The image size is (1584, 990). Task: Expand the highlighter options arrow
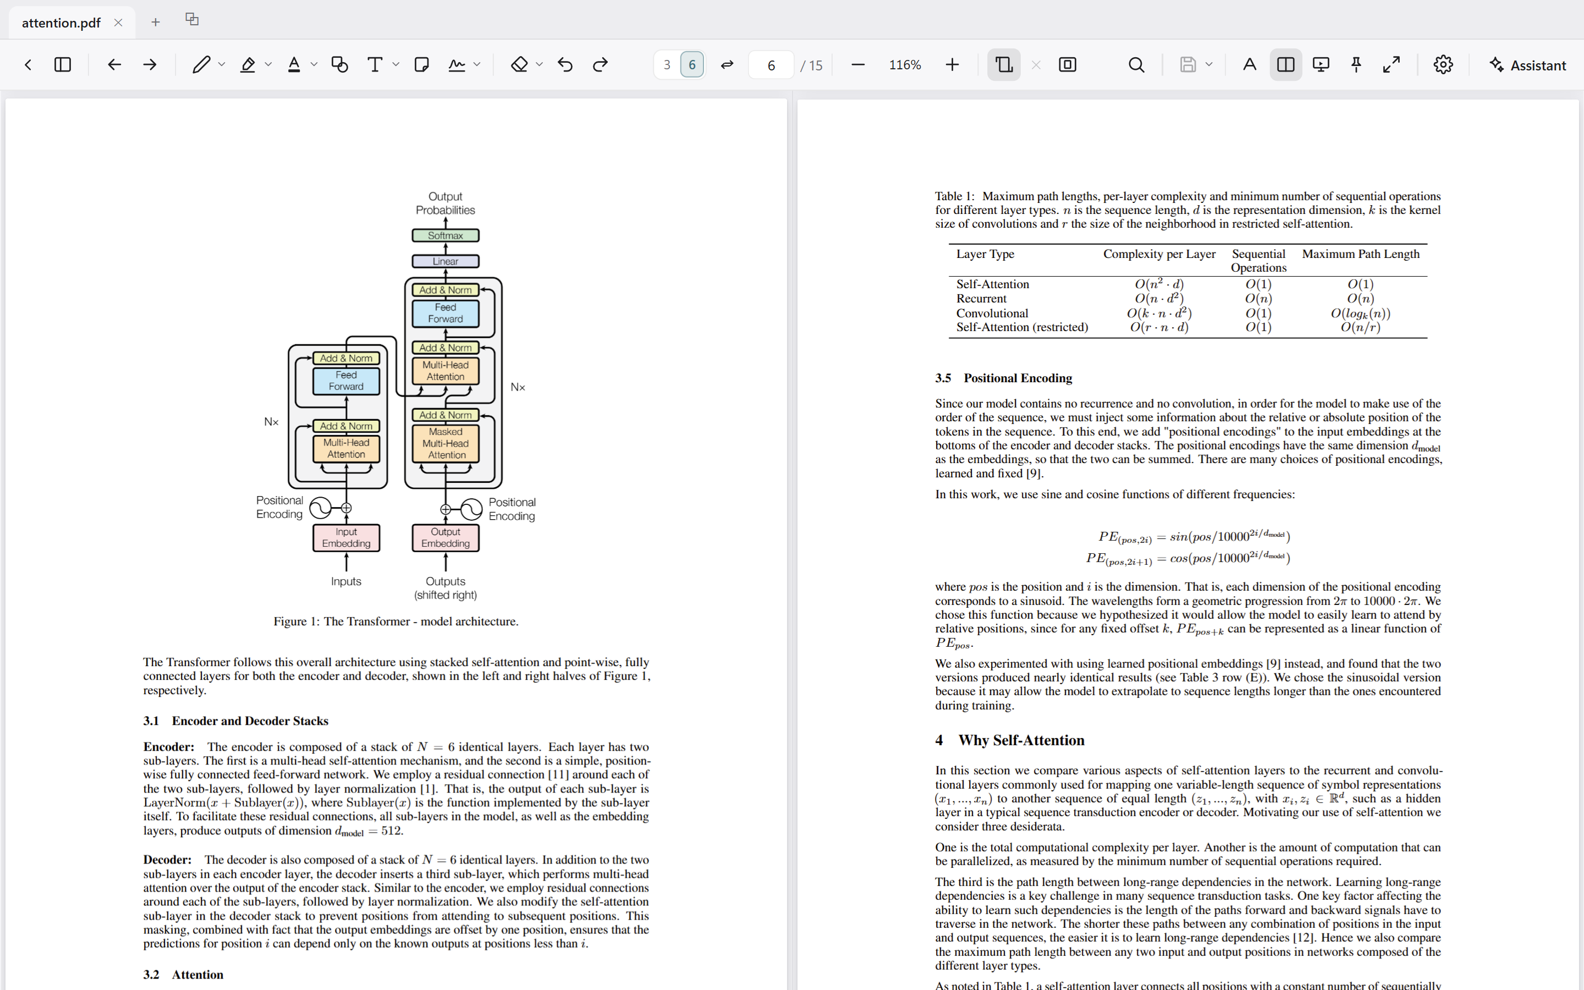[x=268, y=65]
